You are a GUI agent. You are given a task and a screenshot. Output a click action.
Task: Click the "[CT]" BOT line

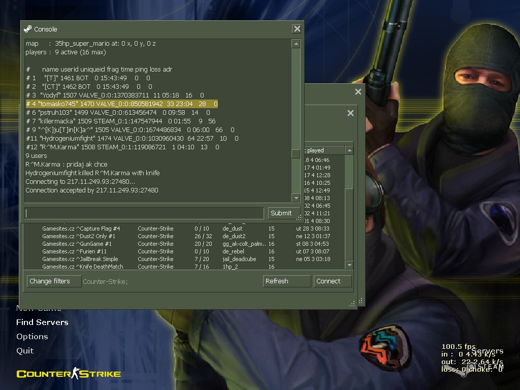coord(89,86)
